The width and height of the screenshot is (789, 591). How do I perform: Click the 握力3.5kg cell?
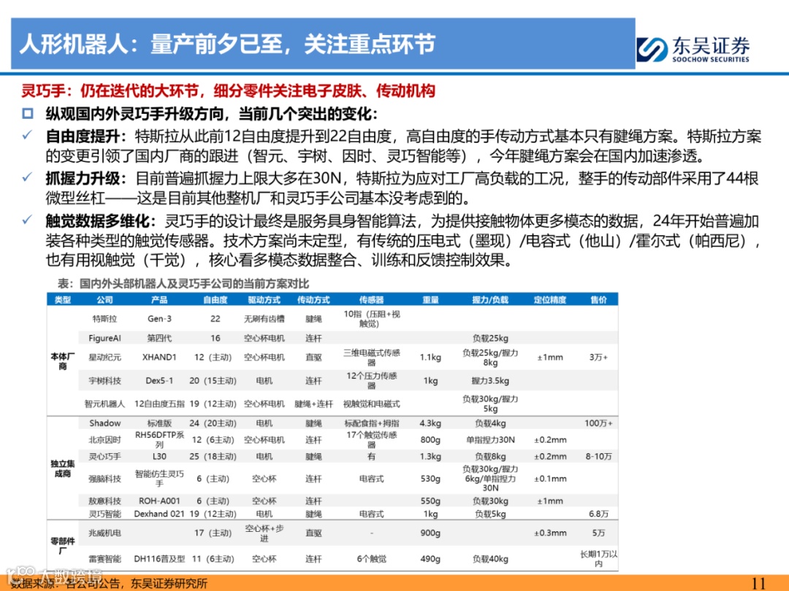click(490, 381)
